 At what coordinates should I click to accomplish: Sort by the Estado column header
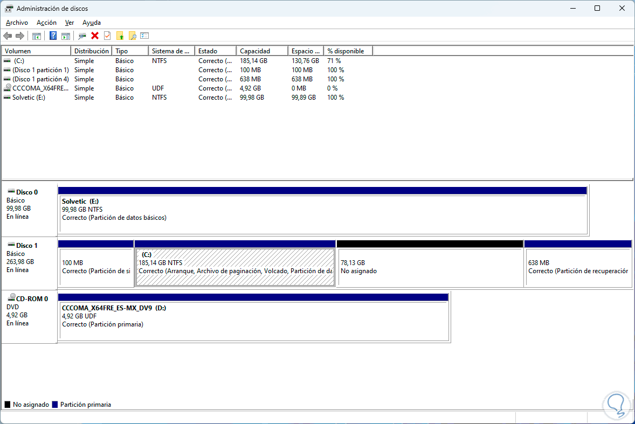tap(216, 51)
